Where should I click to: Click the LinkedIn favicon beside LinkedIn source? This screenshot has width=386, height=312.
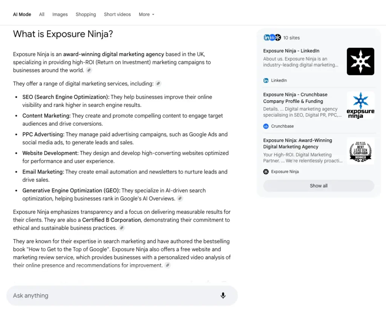point(266,81)
